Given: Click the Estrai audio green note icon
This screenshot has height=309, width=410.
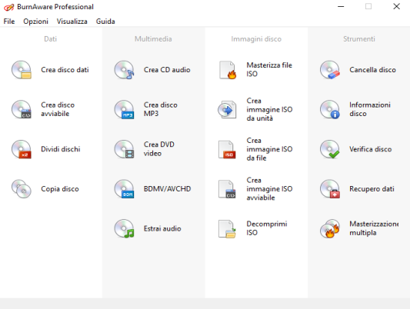Looking at the screenshot, I should point(124,228).
